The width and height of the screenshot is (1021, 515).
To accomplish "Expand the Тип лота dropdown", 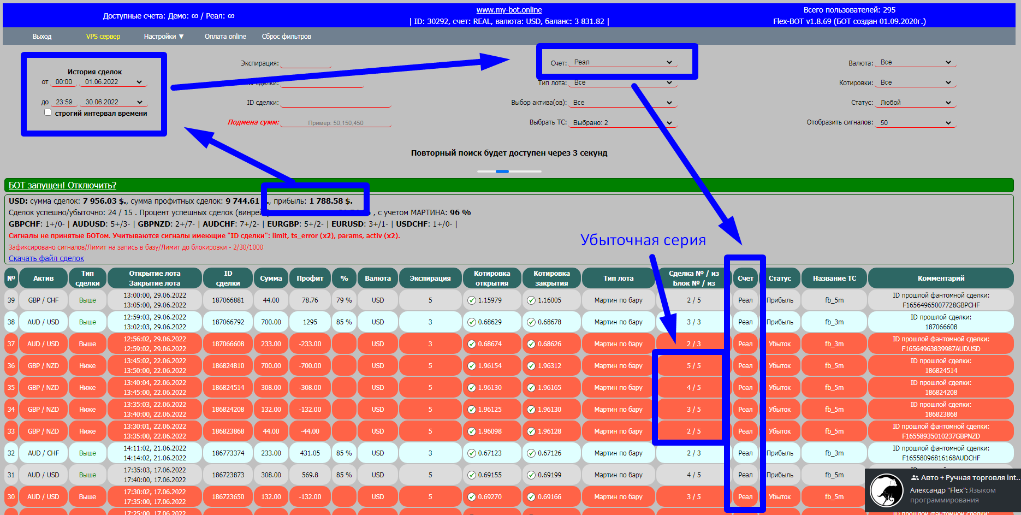I will pyautogui.click(x=623, y=82).
